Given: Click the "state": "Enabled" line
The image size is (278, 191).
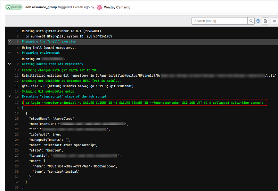Looking at the screenshot, I should [46, 150].
